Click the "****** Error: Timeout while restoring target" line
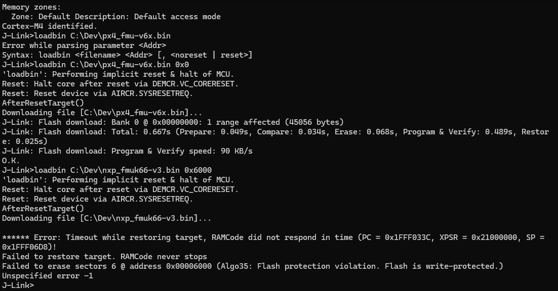The image size is (558, 291). (x=273, y=237)
